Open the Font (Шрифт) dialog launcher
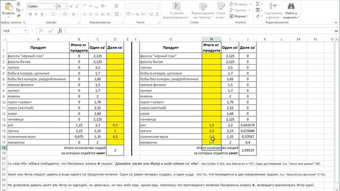340x191 pixels. (79, 22)
